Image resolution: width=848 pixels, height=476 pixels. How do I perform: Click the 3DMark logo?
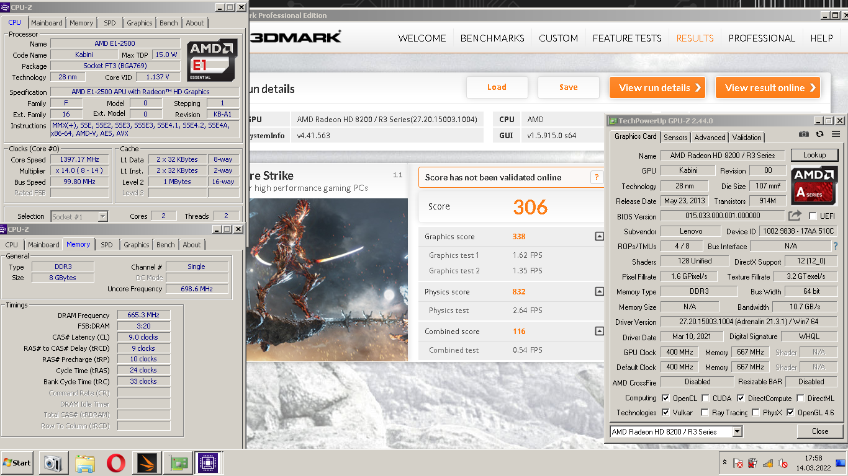[x=294, y=37]
